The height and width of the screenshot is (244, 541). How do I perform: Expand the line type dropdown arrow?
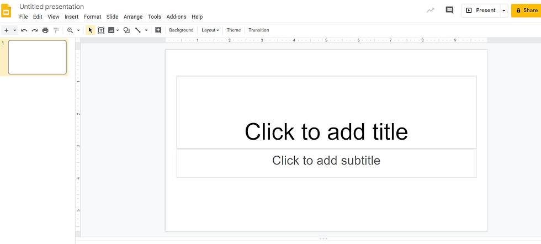tap(146, 30)
